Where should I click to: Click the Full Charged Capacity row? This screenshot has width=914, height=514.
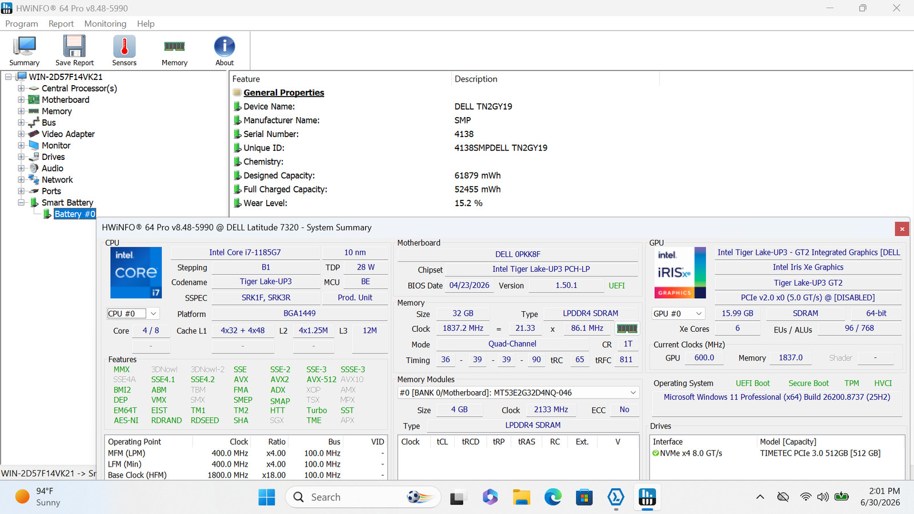point(366,189)
